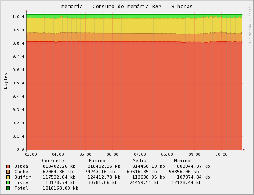Click the 08:00 time axis label

pyautogui.click(x=167, y=154)
